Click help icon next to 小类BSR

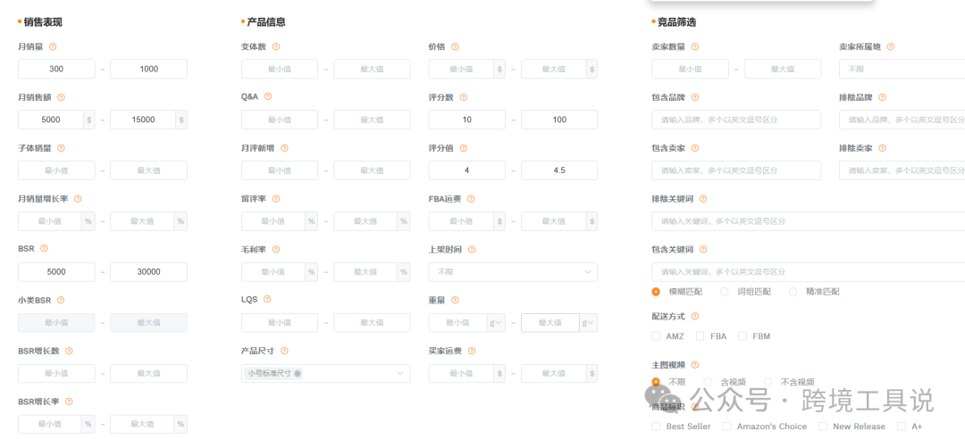click(61, 300)
